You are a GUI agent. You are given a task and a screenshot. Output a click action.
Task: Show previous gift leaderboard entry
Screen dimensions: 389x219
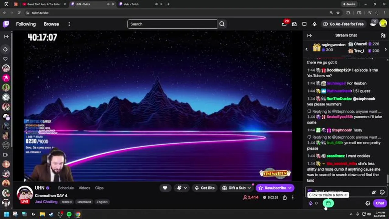click(x=307, y=49)
